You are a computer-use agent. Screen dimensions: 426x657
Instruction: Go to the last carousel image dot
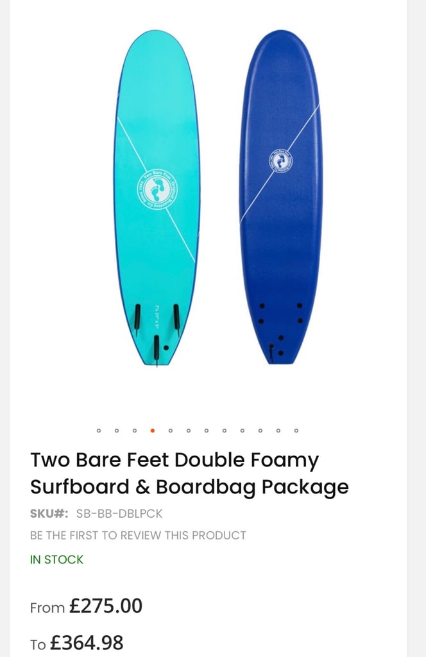(296, 431)
